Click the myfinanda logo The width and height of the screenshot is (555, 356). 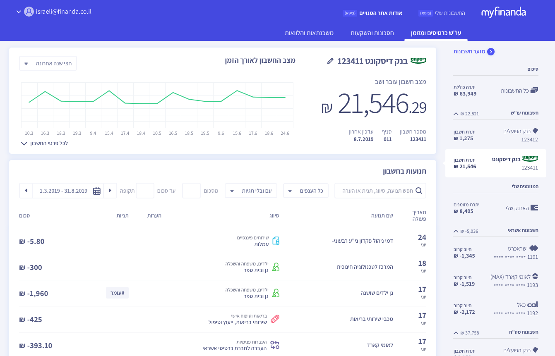(x=503, y=12)
